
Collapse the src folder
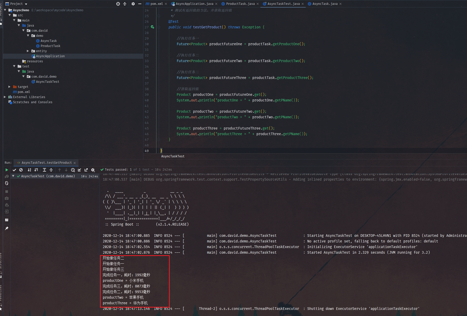10,15
